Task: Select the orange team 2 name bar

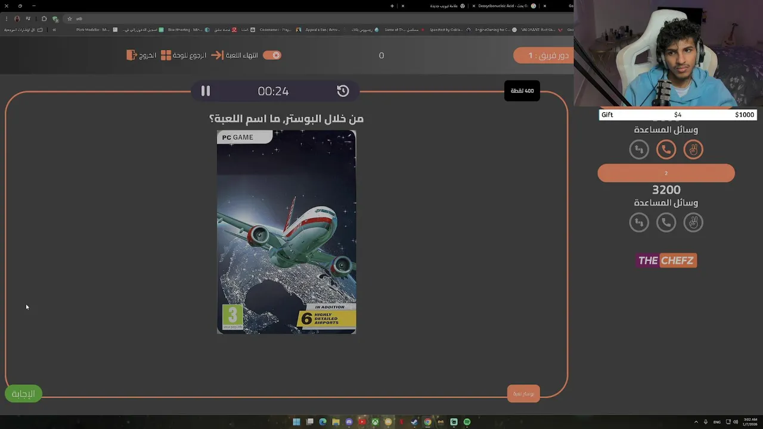Action: coord(666,173)
